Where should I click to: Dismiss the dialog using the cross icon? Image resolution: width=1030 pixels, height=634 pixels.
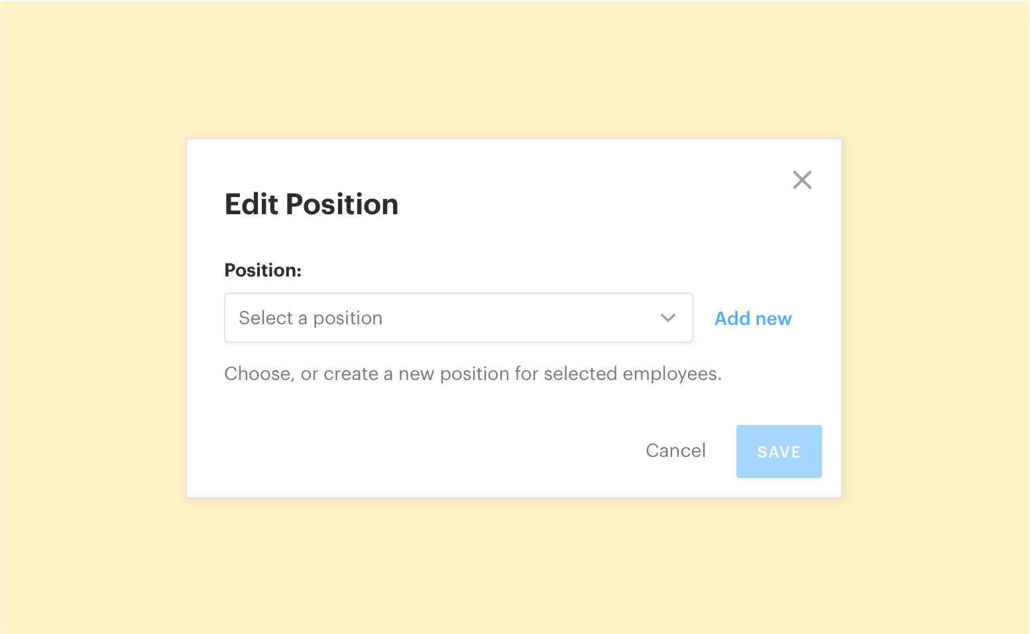[802, 180]
